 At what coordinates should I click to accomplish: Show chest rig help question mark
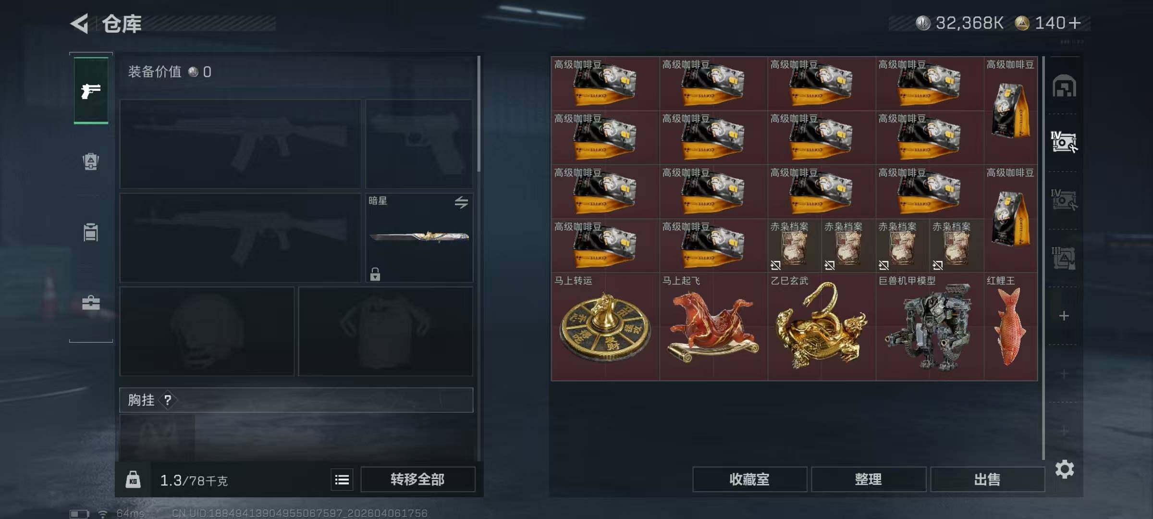[168, 400]
